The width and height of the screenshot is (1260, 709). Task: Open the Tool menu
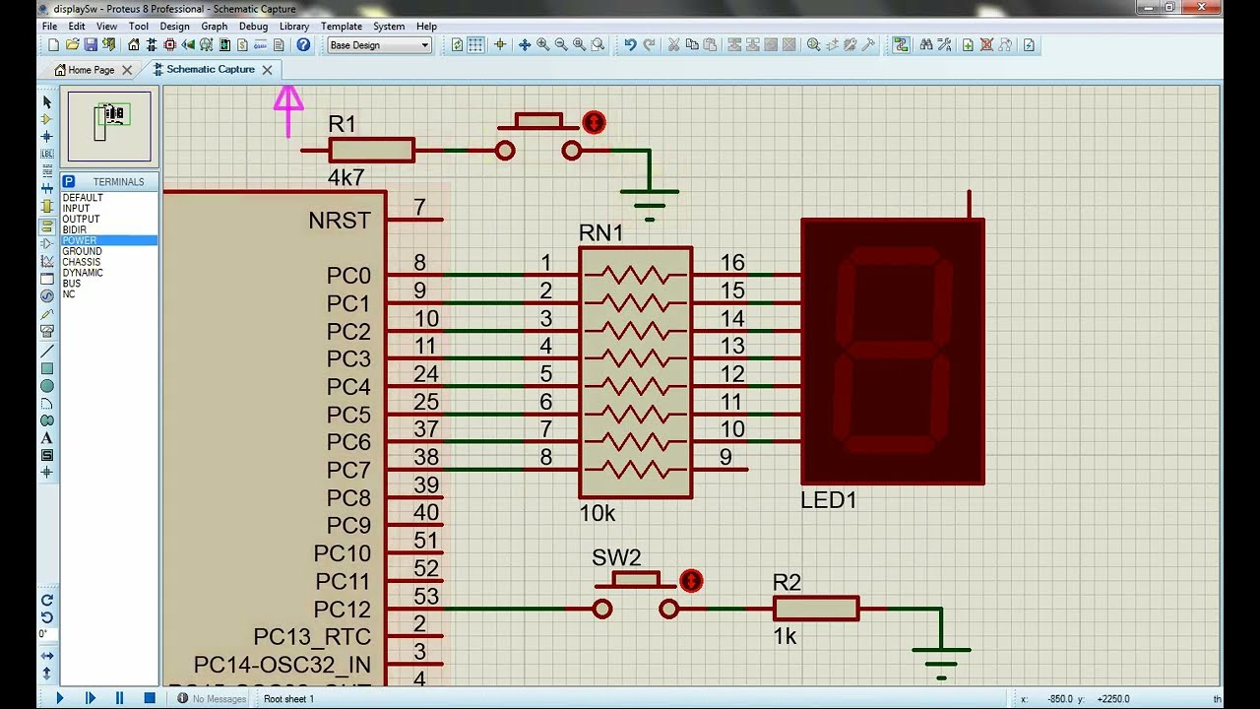coord(139,27)
